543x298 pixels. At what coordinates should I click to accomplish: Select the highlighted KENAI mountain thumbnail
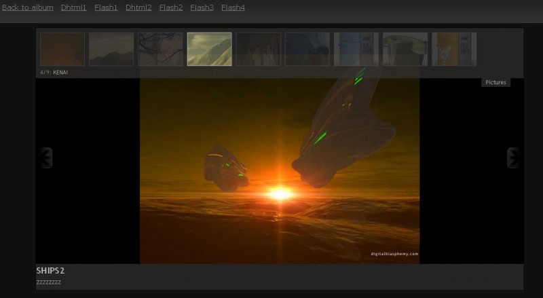pos(209,49)
